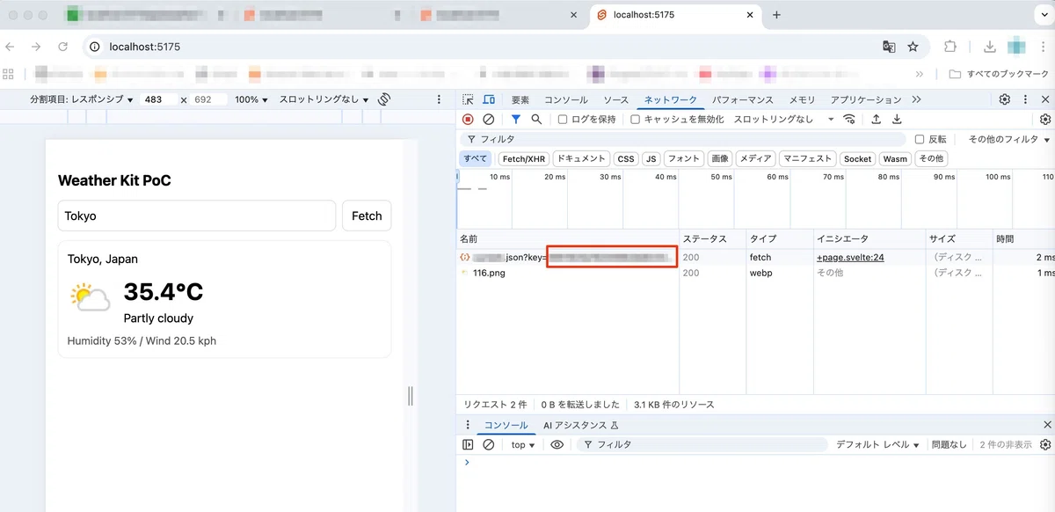Click the network フィルタ text field

coord(682,139)
